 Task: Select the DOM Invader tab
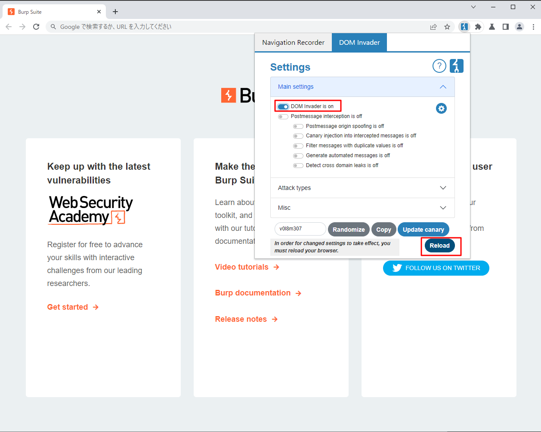coord(359,42)
